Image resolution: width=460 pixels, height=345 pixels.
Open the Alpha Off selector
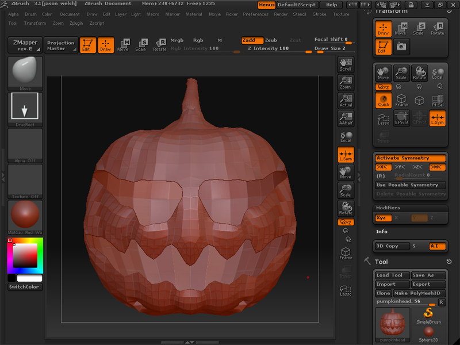coord(25,145)
